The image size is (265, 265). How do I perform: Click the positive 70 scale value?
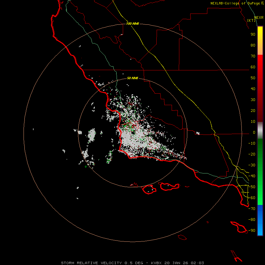[253, 56]
